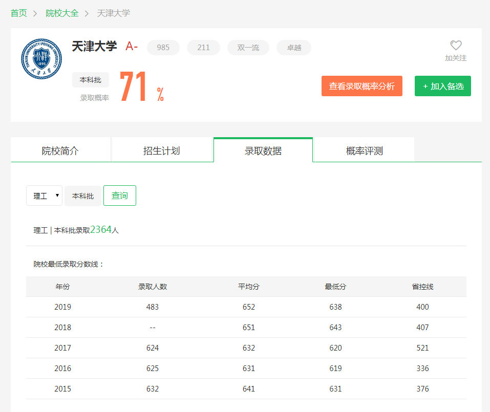Click minimum score 643 in 2018 row
Image resolution: width=490 pixels, height=412 pixels.
coord(335,328)
